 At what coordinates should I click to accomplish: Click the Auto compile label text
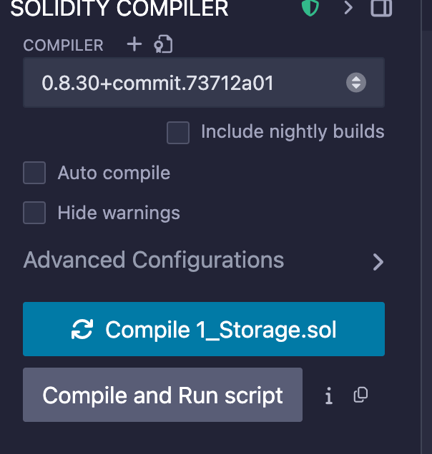point(114,173)
